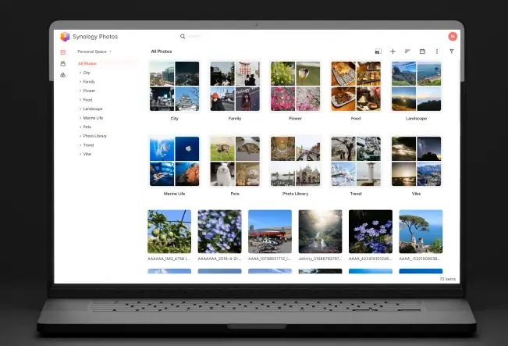508x346 pixels.
Task: Expand the Photo Library folder chevron
Action: (x=80, y=136)
